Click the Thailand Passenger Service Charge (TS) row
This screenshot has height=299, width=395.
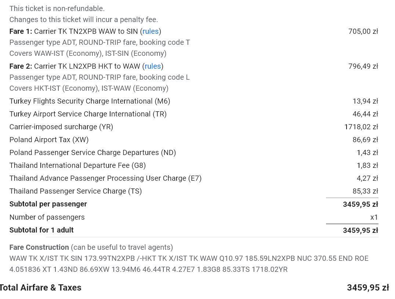tap(194, 191)
